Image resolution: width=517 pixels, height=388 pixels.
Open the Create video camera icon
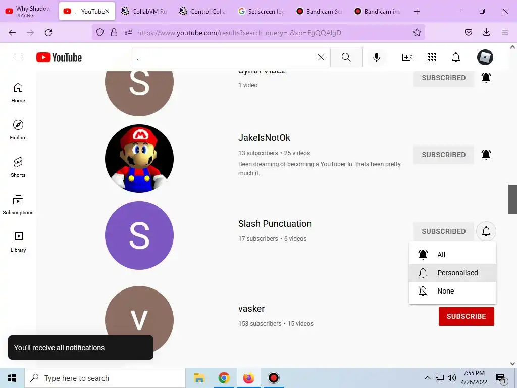(x=407, y=57)
